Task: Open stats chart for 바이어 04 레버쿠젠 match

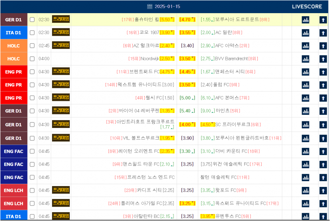Action: pyautogui.click(x=306, y=111)
